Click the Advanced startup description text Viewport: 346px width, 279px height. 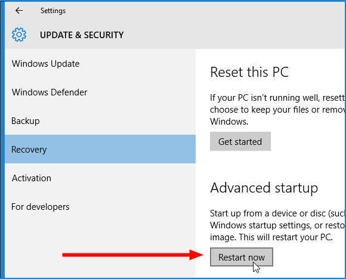(277, 225)
